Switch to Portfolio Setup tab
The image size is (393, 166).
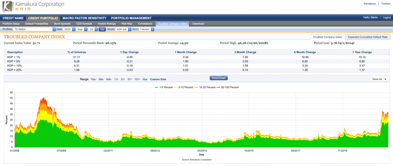click(x=11, y=23)
